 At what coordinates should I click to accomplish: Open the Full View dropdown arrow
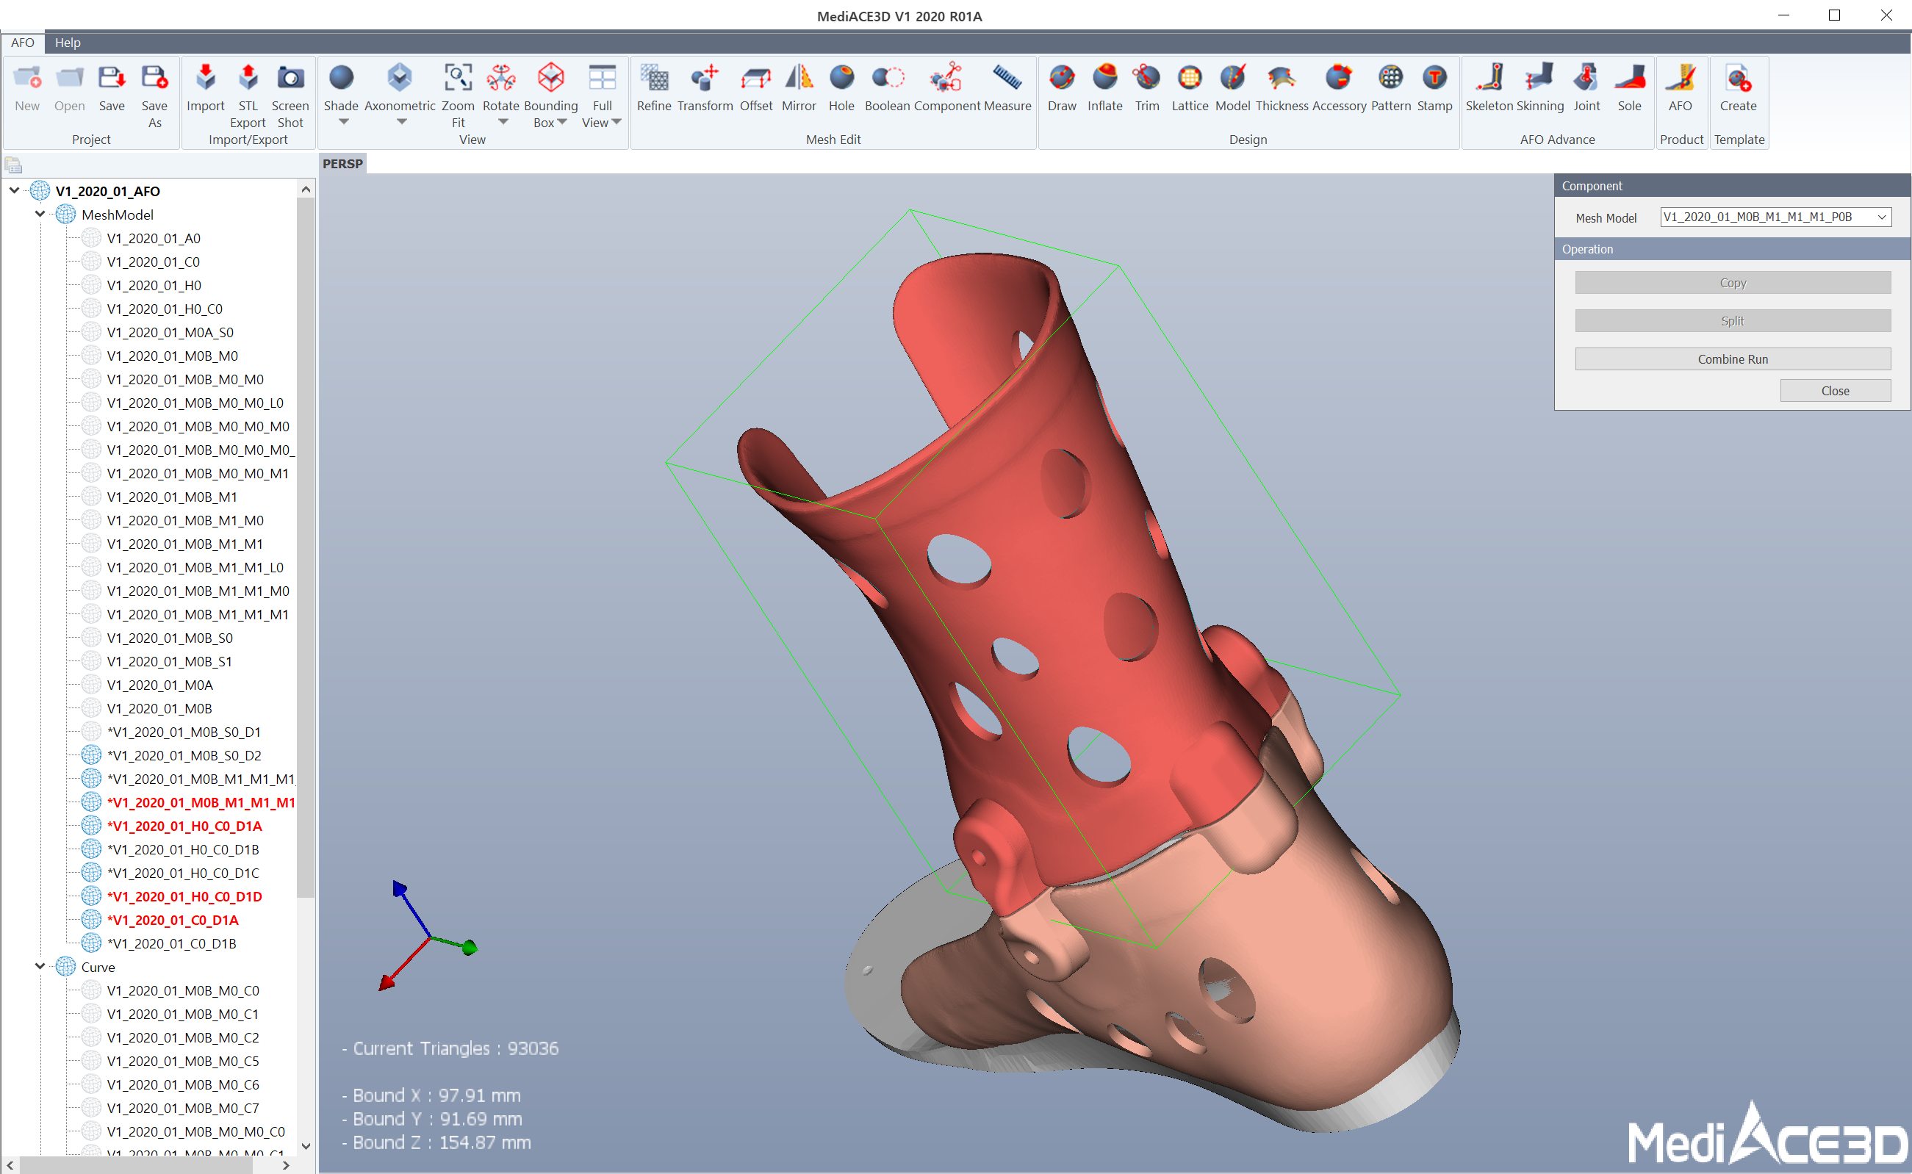(617, 122)
